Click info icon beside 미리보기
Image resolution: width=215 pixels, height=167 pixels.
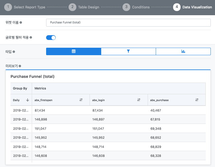pos(20,66)
